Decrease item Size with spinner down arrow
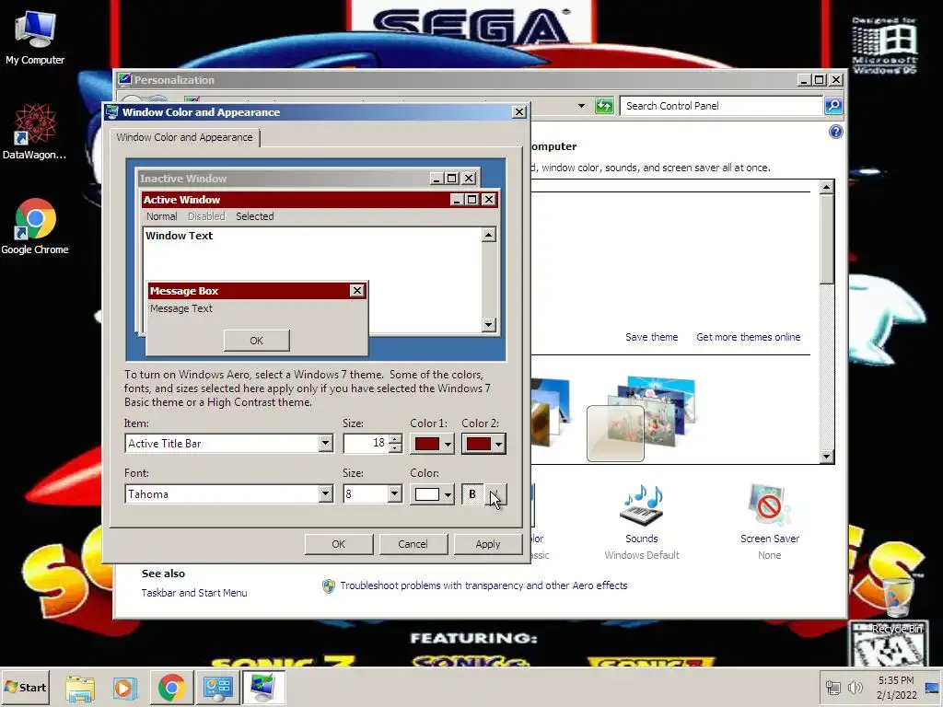 (x=395, y=448)
